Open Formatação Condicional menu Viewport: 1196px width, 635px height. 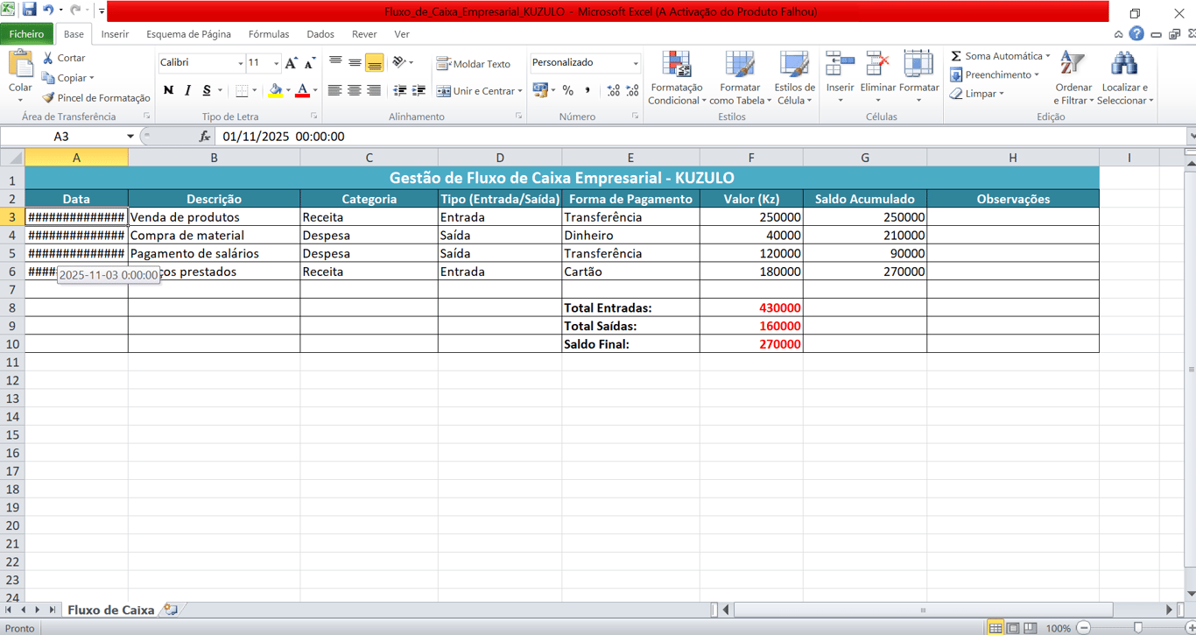(677, 78)
